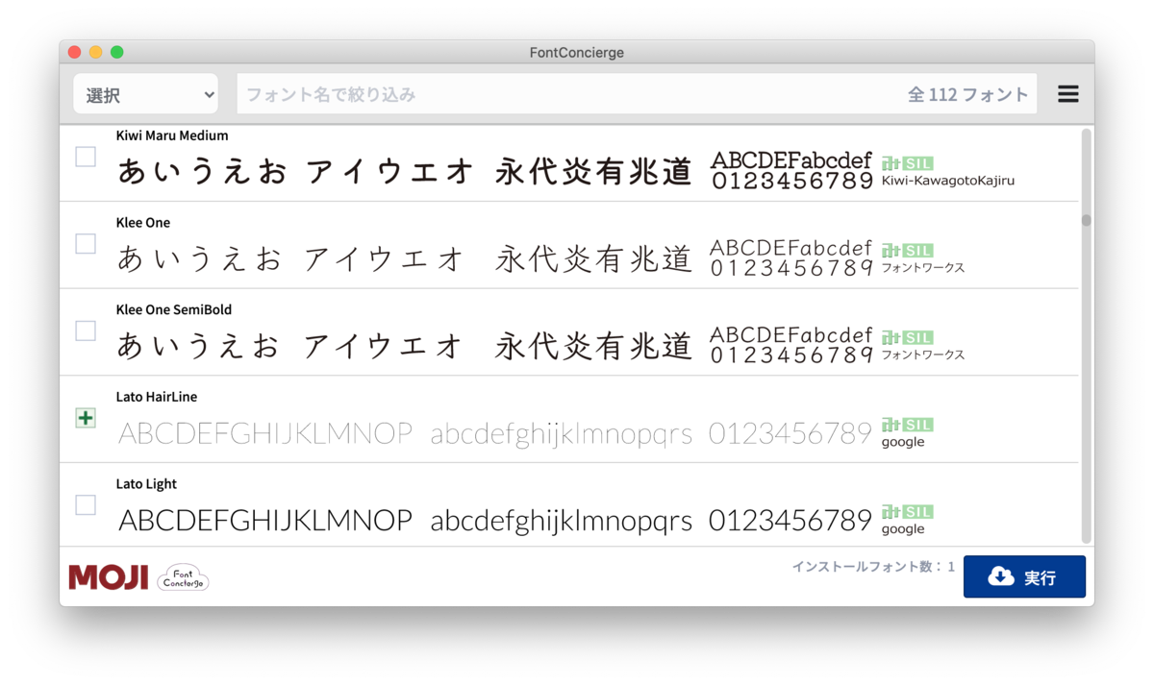
Task: Click the MOJI logo at bottom left
Action: point(107,576)
